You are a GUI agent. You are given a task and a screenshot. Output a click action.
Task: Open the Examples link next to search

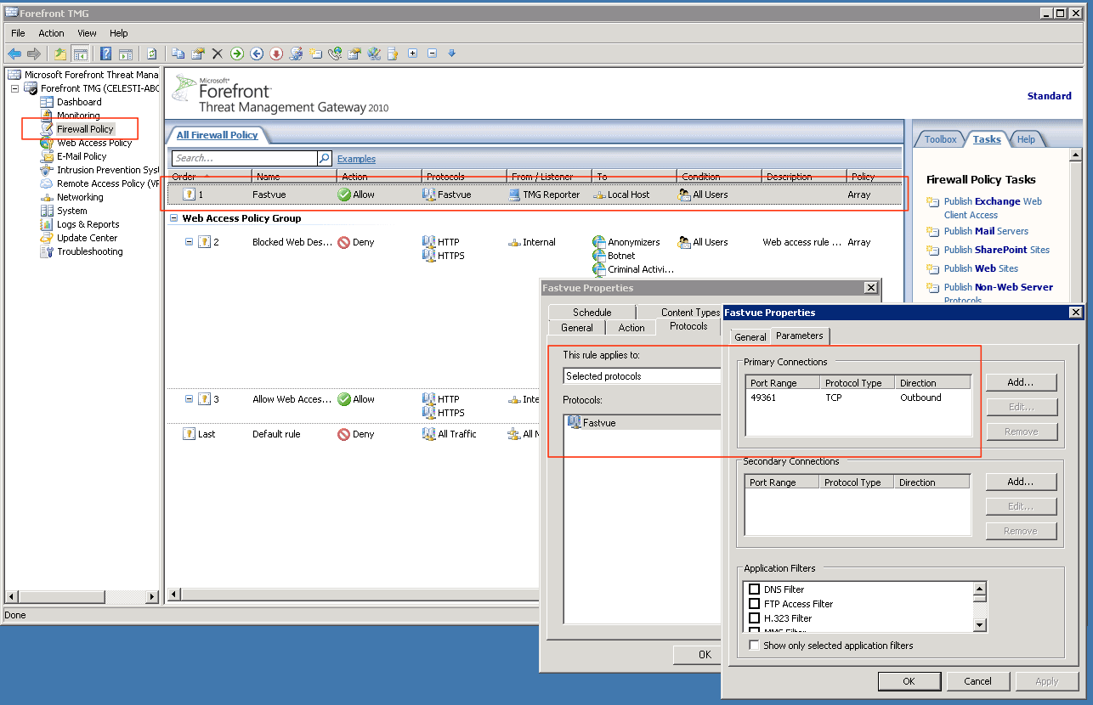click(356, 159)
